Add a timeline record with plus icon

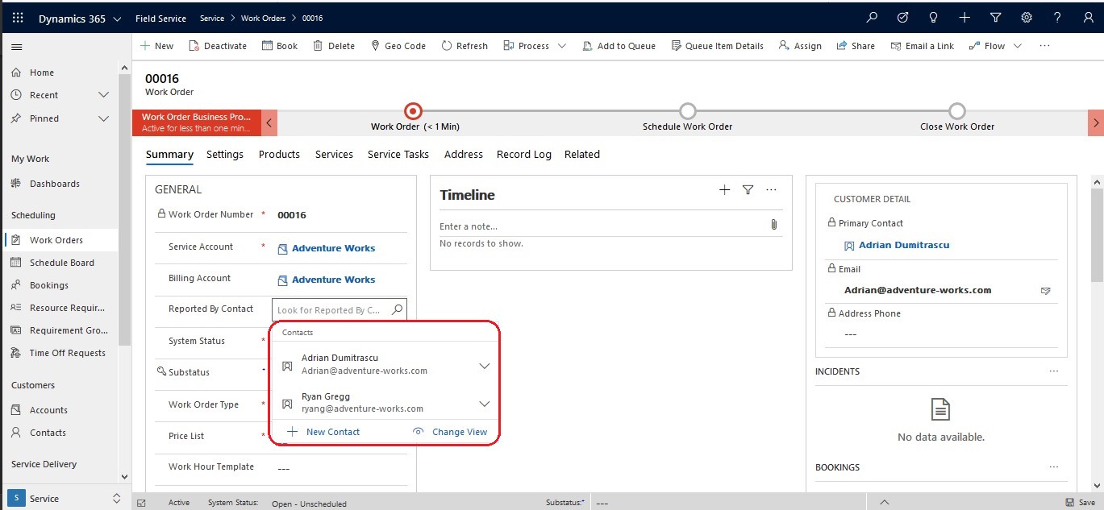point(724,189)
